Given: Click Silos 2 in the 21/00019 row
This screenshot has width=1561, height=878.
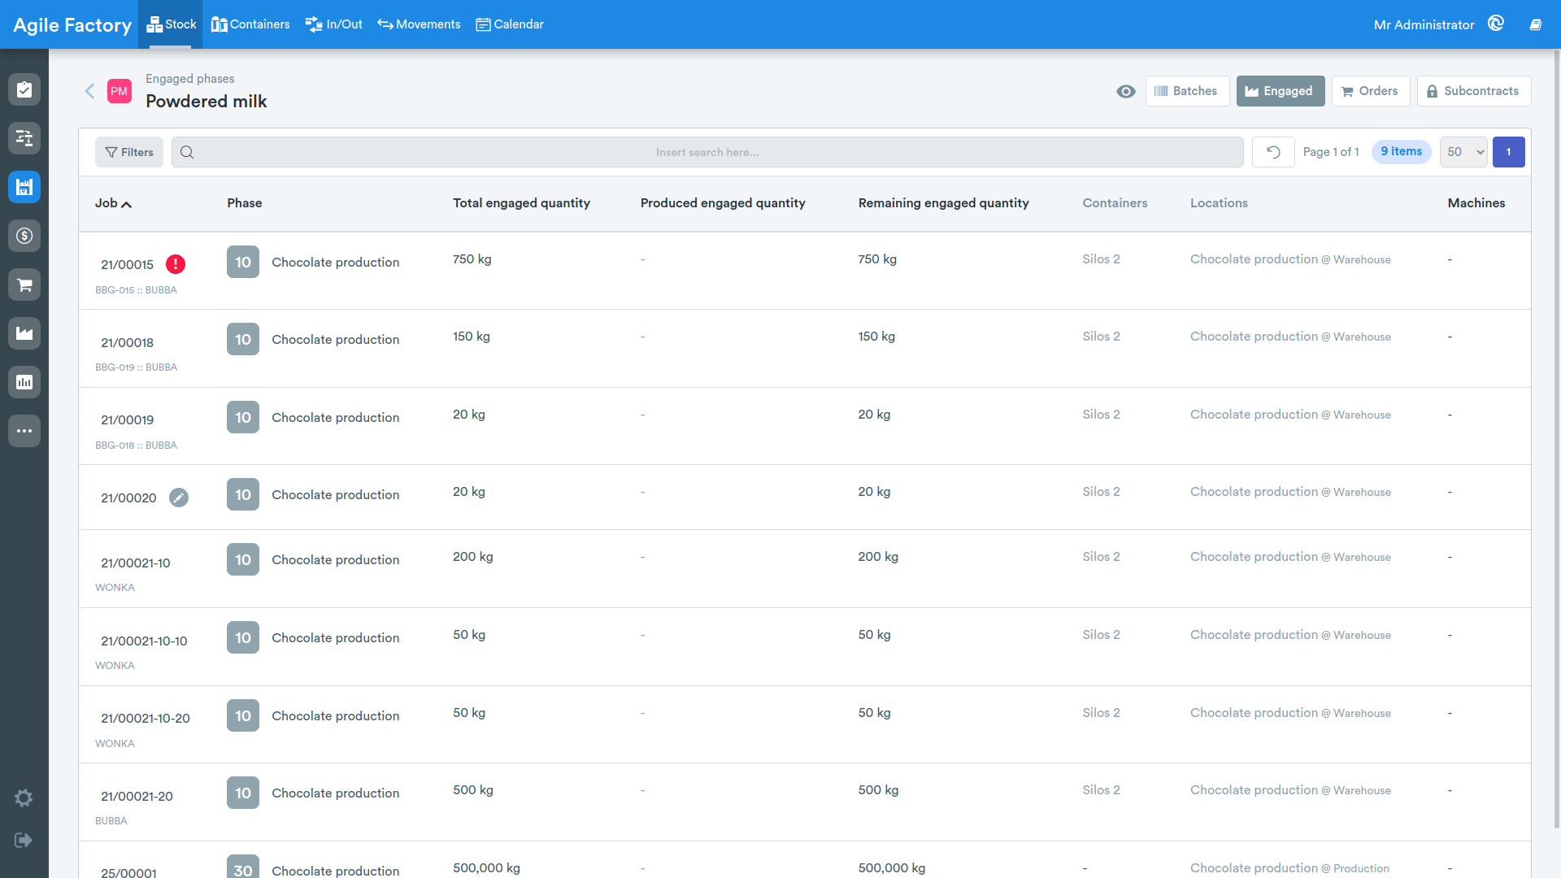Looking at the screenshot, I should (1101, 415).
